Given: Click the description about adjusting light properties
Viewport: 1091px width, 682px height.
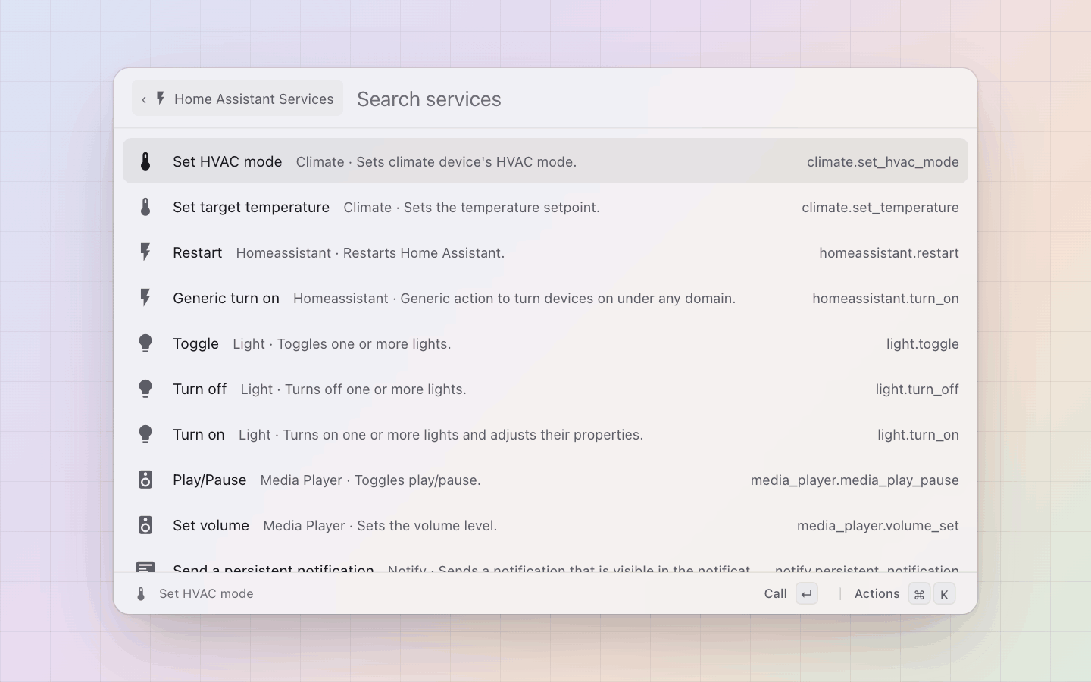Looking at the screenshot, I should tap(463, 434).
